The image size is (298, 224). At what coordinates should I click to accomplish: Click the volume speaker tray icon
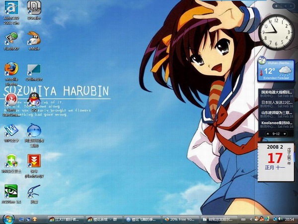pyautogui.click(x=281, y=219)
